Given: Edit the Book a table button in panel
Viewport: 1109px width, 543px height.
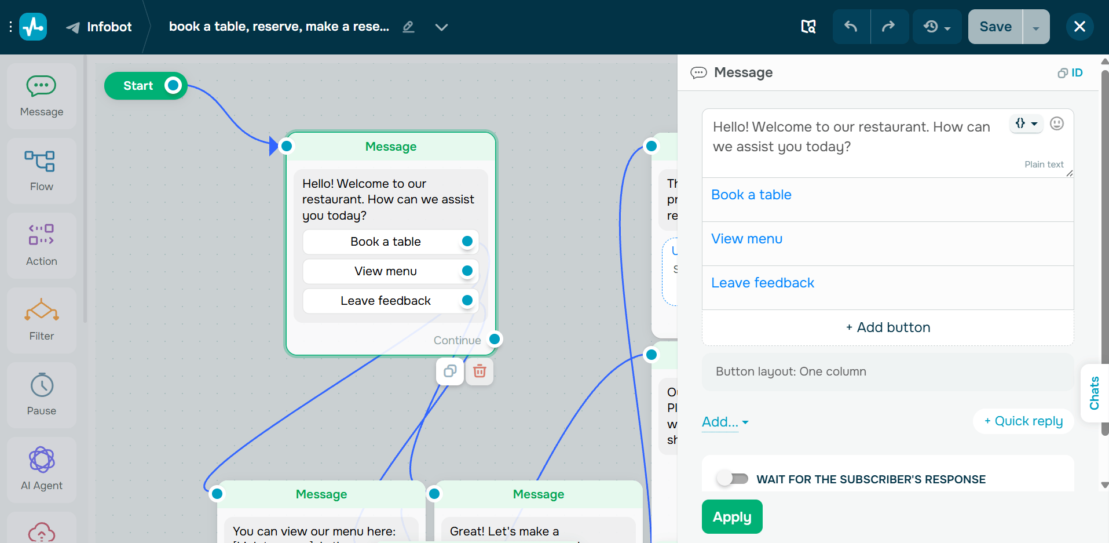Looking at the screenshot, I should tap(888, 199).
